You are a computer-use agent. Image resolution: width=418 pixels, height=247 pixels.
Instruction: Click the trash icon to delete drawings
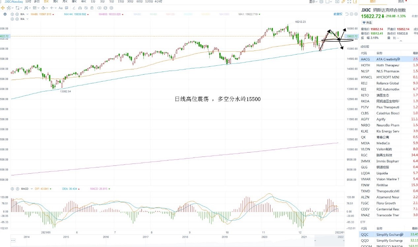[x=92, y=8]
